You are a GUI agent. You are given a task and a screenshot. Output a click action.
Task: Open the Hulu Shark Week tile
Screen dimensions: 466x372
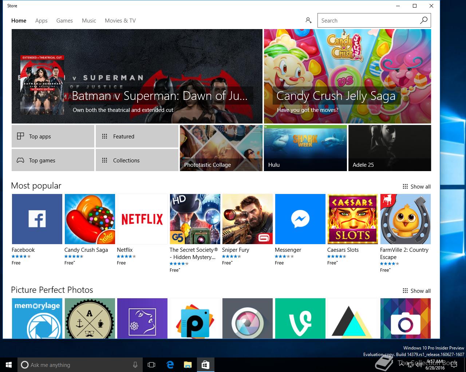pyautogui.click(x=305, y=148)
